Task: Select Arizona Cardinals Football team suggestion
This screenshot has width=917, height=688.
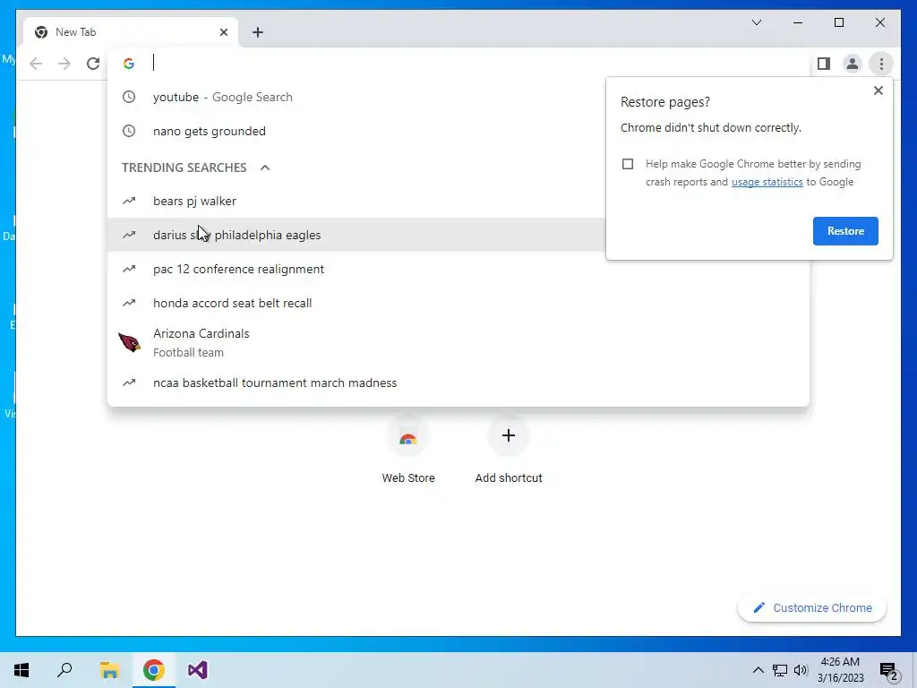Action: click(x=458, y=343)
